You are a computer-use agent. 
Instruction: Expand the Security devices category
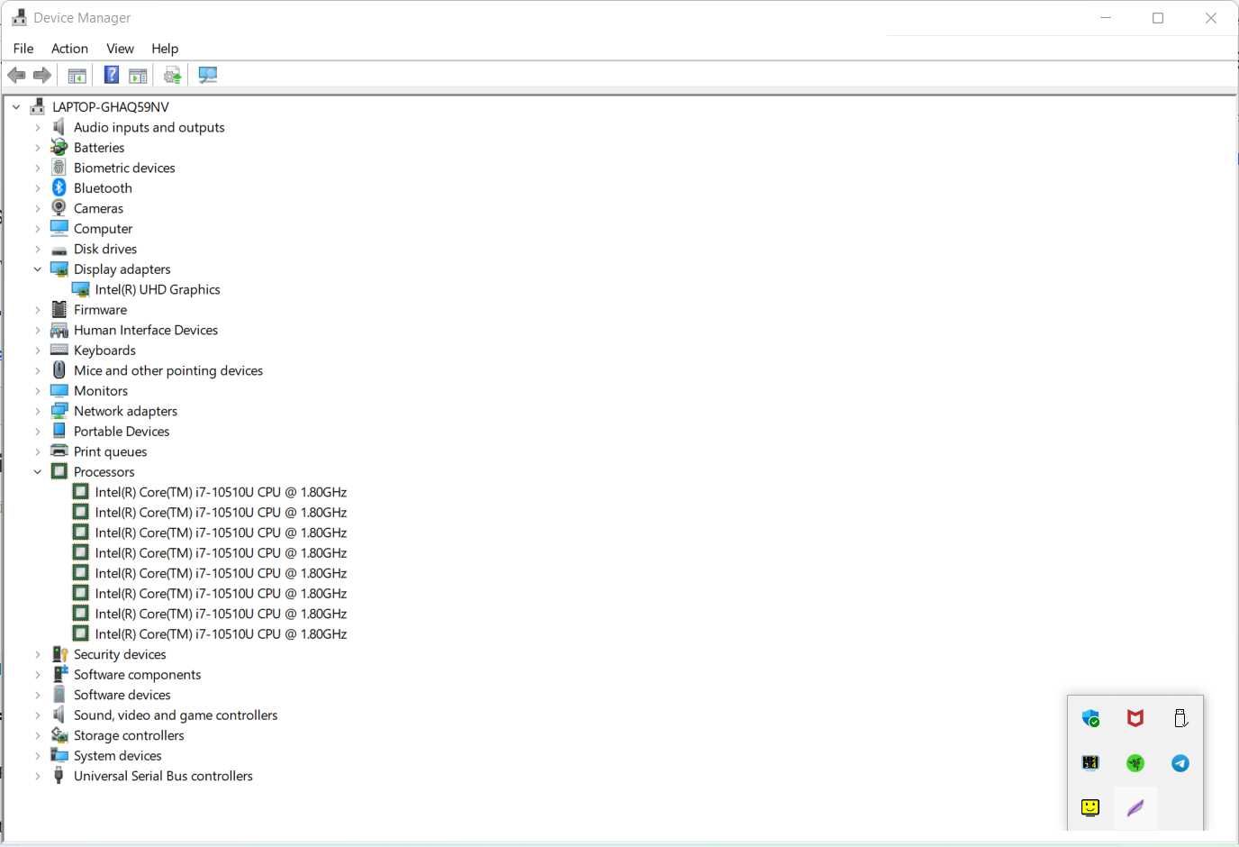tap(38, 654)
